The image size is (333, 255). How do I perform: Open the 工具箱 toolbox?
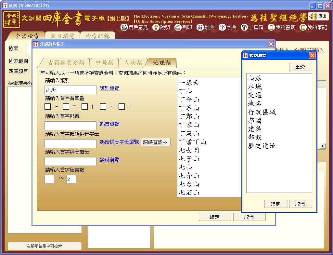click(x=244, y=28)
